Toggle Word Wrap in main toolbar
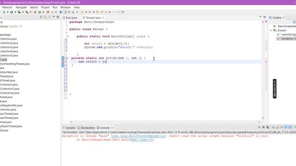The height and width of the screenshot is (166, 296). (69, 12)
